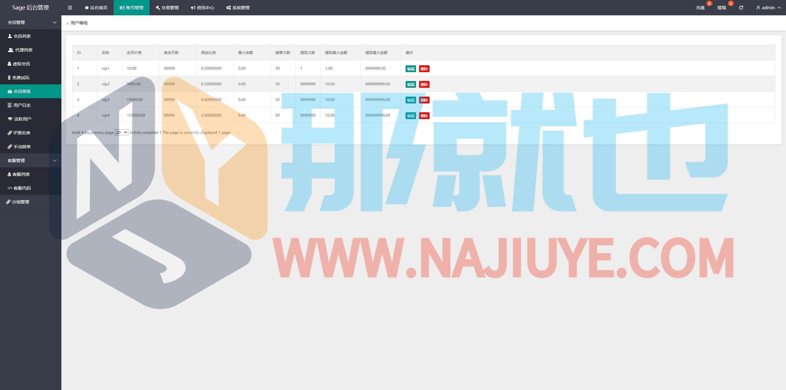The width and height of the screenshot is (786, 390).
Task: Open 提现 notifications in top bar
Action: (722, 8)
